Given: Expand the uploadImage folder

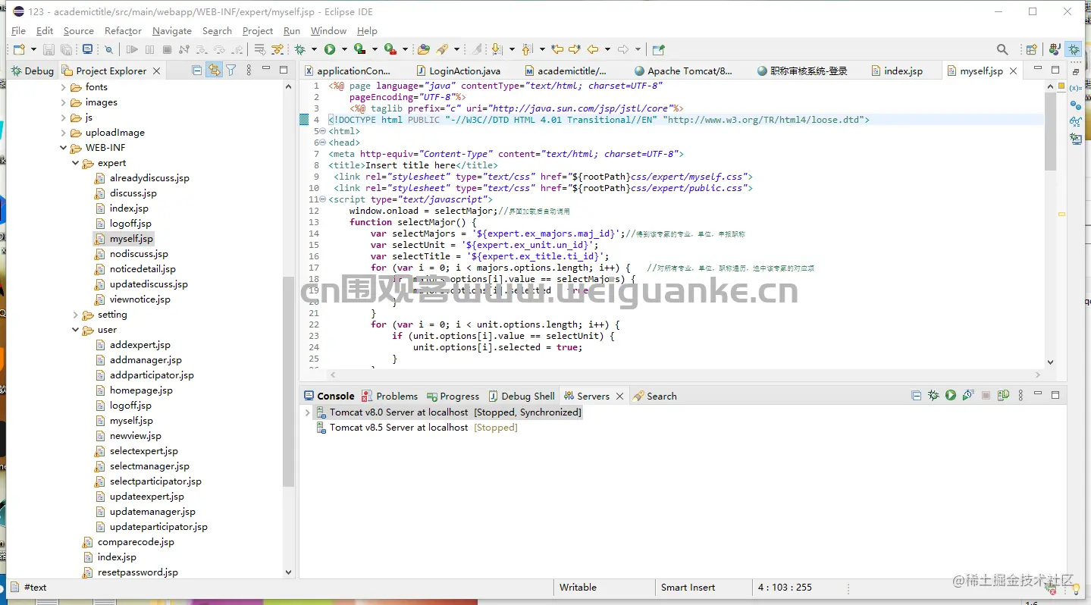Looking at the screenshot, I should (63, 133).
